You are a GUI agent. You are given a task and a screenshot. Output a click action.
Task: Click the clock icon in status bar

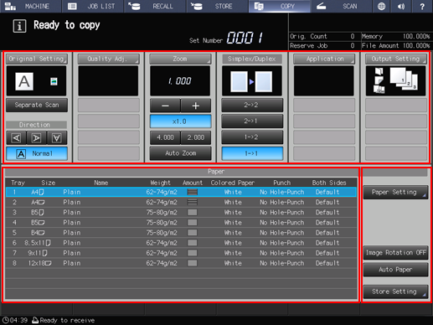pyautogui.click(x=6, y=320)
